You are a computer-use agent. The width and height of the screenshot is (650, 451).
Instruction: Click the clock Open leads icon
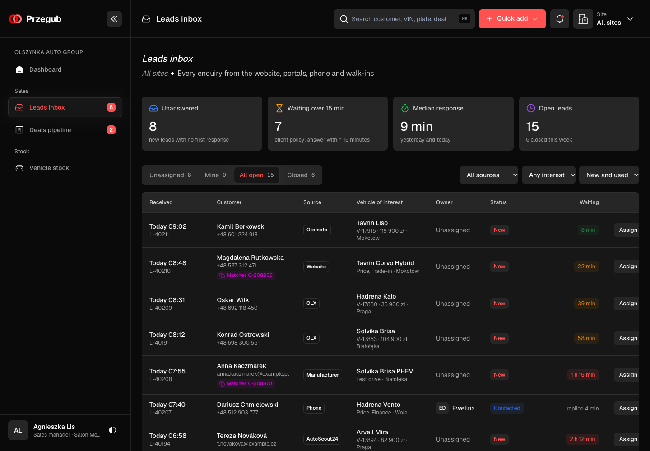click(x=531, y=108)
